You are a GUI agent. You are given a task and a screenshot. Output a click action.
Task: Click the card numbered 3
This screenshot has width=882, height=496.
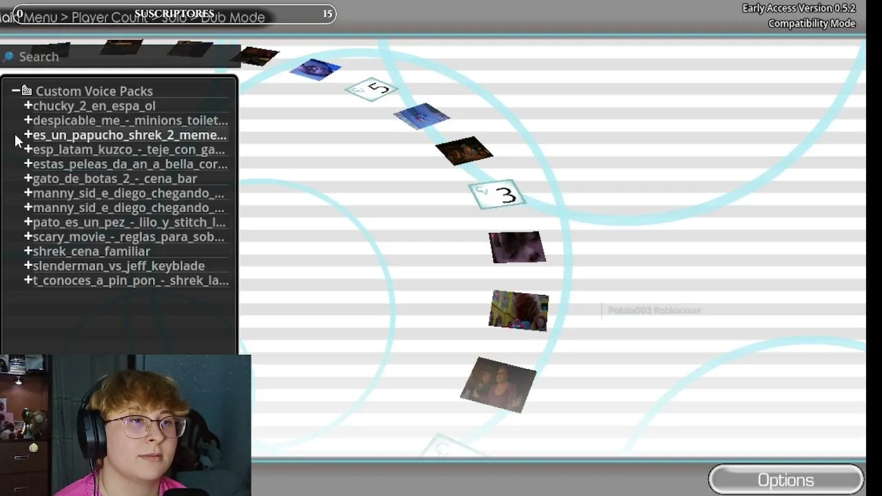point(498,194)
